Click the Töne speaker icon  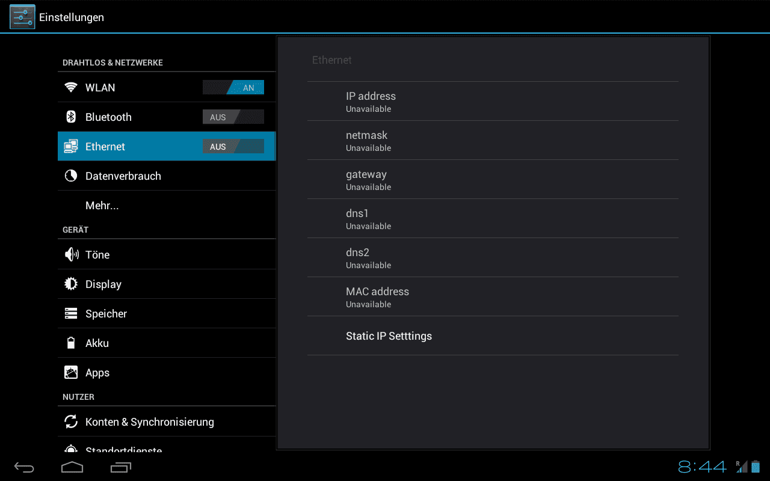click(71, 254)
